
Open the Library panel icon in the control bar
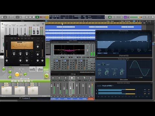pos(2,17)
